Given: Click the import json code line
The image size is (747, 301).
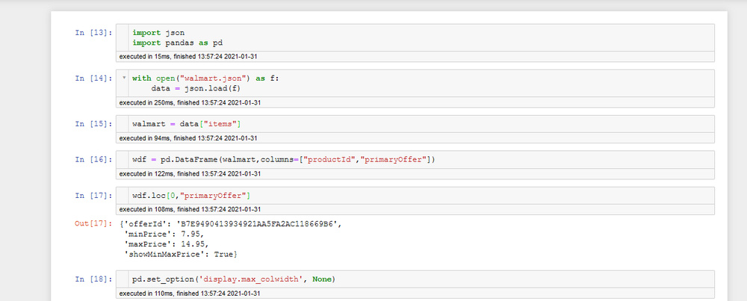Looking at the screenshot, I should coord(158,33).
